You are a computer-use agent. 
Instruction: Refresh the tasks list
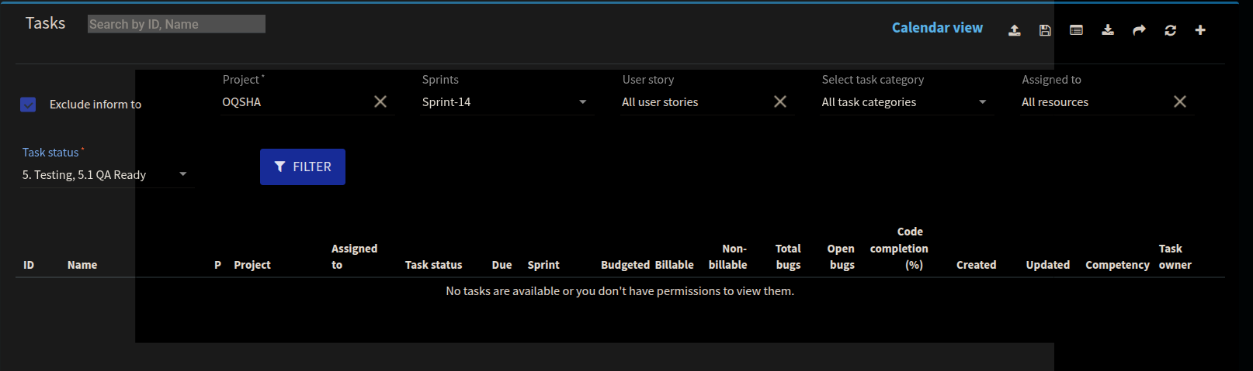(x=1170, y=30)
